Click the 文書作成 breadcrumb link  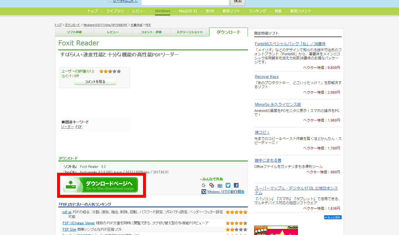(x=137, y=25)
